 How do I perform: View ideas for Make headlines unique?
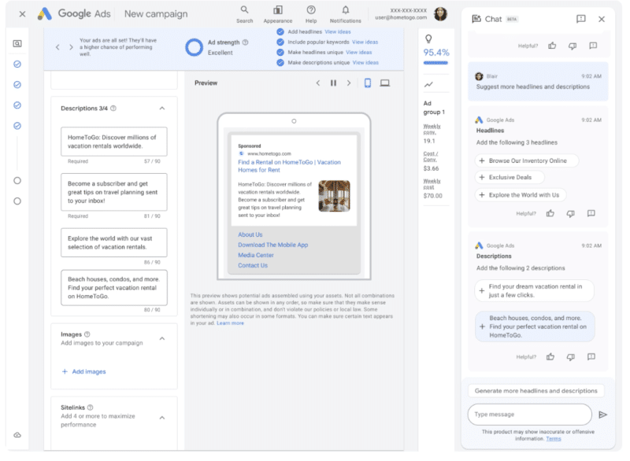point(359,52)
